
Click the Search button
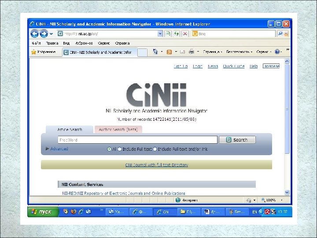tap(237, 140)
